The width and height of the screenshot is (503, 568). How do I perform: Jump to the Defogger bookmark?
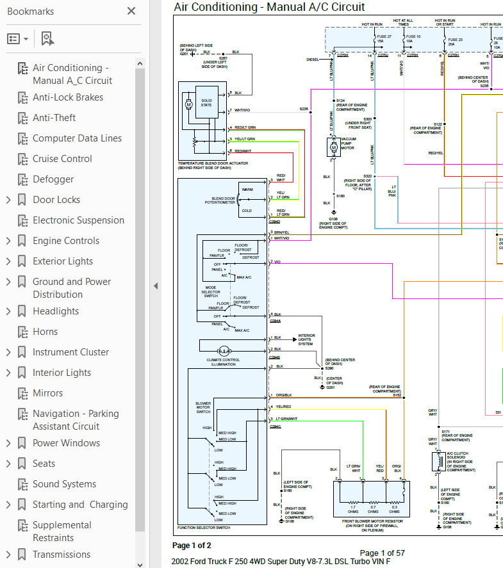53,179
